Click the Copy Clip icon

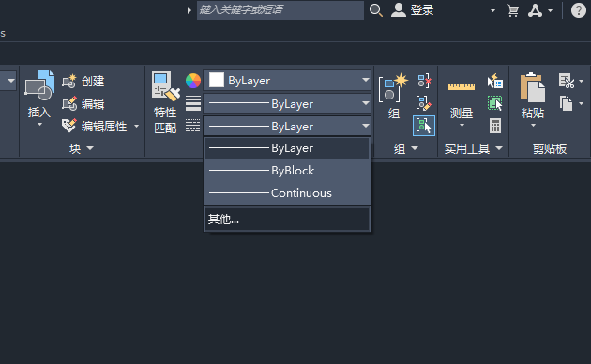(566, 103)
